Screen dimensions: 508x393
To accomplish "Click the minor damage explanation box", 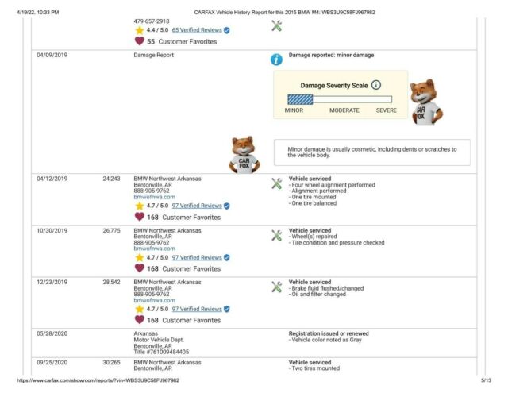I will (x=372, y=152).
